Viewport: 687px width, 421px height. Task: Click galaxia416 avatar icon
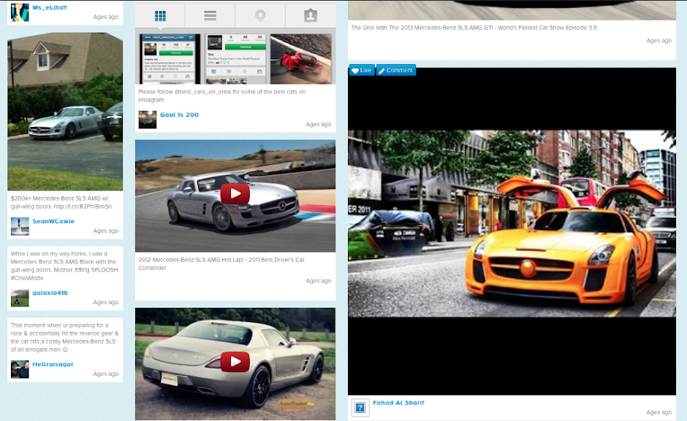[20, 298]
